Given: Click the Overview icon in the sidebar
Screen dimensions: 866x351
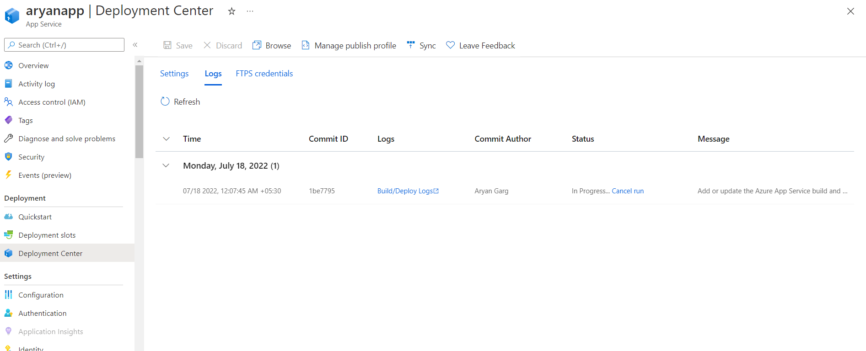Looking at the screenshot, I should coord(9,65).
